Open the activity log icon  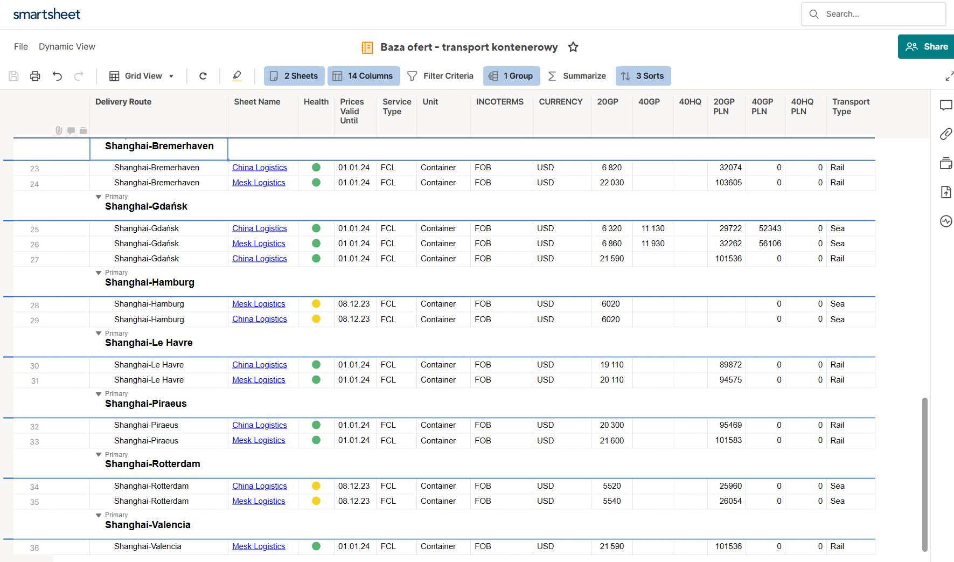coord(946,221)
